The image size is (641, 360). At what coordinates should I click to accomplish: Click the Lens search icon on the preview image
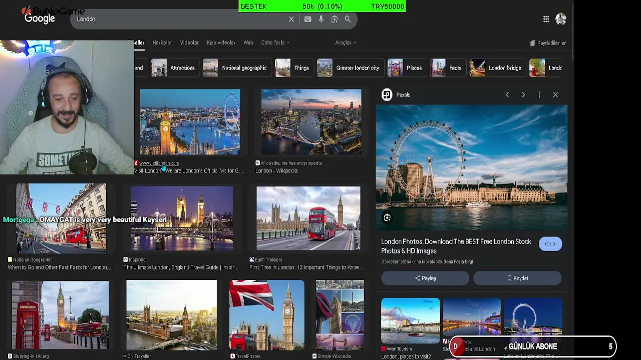coord(387,217)
